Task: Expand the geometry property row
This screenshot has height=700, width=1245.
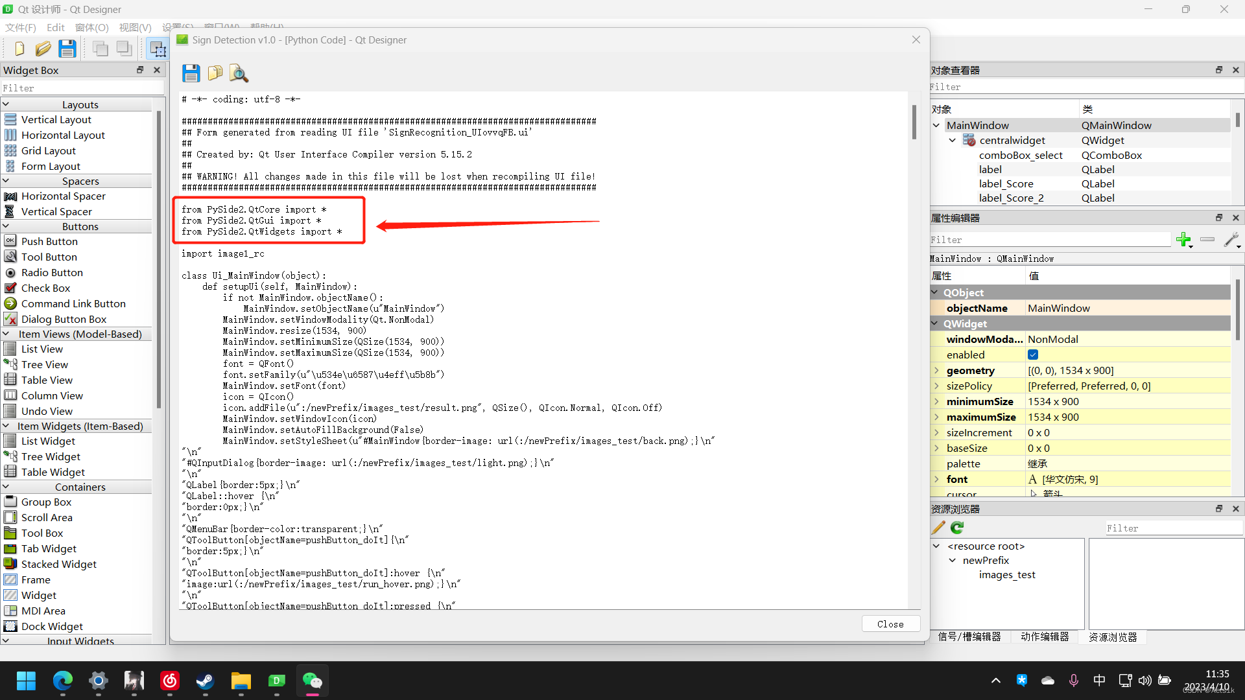Action: [936, 370]
